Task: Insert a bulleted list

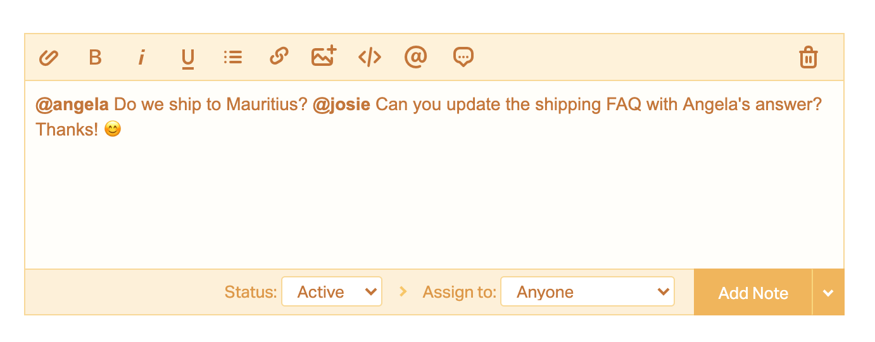Action: [233, 58]
